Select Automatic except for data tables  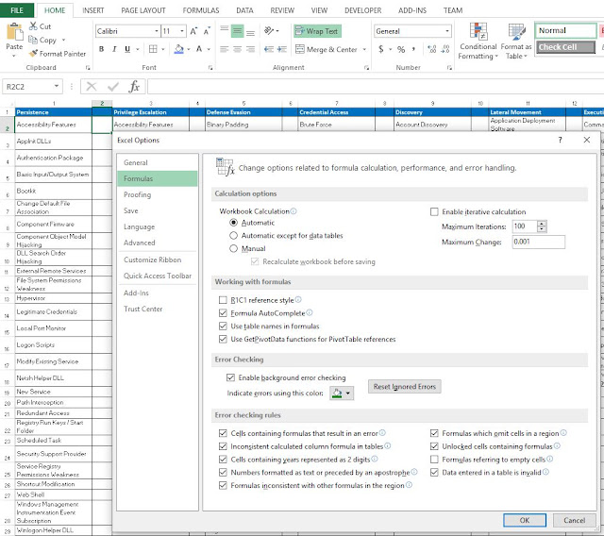click(x=233, y=235)
